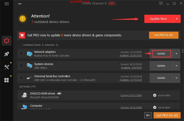The image size is (184, 121).
Task: Click the Realtek PCIe FE Family Controller text
Action: click(x=52, y=56)
